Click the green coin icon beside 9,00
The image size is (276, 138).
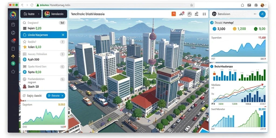256,29
